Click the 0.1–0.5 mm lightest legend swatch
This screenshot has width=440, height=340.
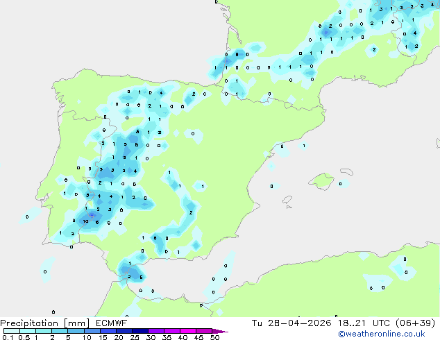(12, 331)
